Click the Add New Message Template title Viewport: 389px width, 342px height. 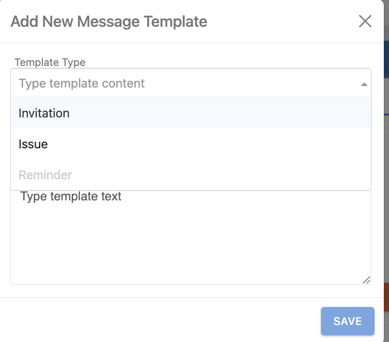coord(109,22)
